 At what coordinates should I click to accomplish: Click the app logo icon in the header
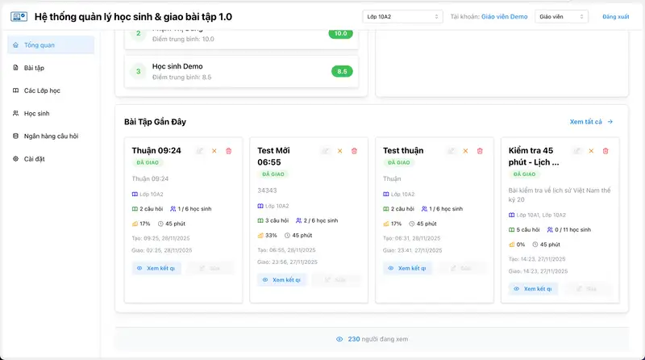pyautogui.click(x=17, y=17)
